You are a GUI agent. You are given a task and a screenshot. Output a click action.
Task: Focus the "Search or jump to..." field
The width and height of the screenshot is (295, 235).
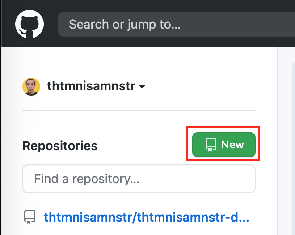tap(174, 24)
